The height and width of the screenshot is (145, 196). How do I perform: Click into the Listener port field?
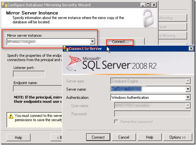point(29,74)
